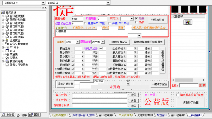Click the 常量表 icon

click(7, 54)
